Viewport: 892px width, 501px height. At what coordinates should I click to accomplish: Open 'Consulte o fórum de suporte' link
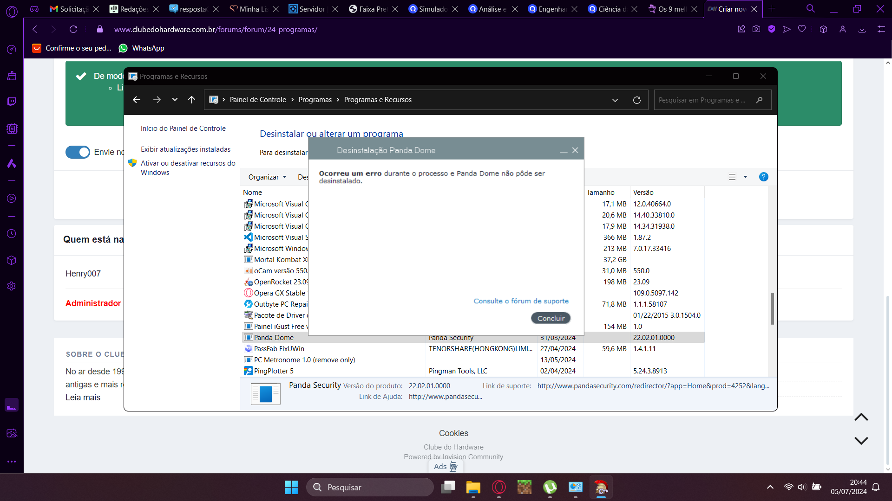521,301
